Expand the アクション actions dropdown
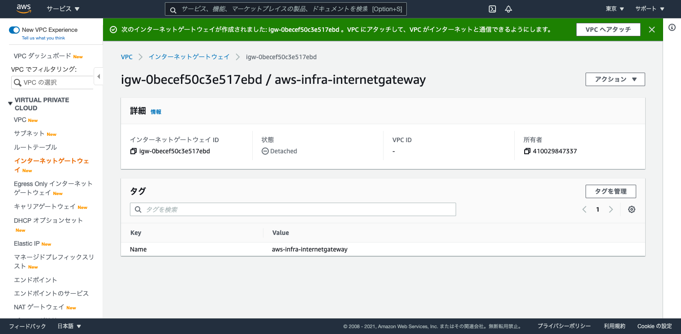Viewport: 681px width, 334px height. pos(615,79)
